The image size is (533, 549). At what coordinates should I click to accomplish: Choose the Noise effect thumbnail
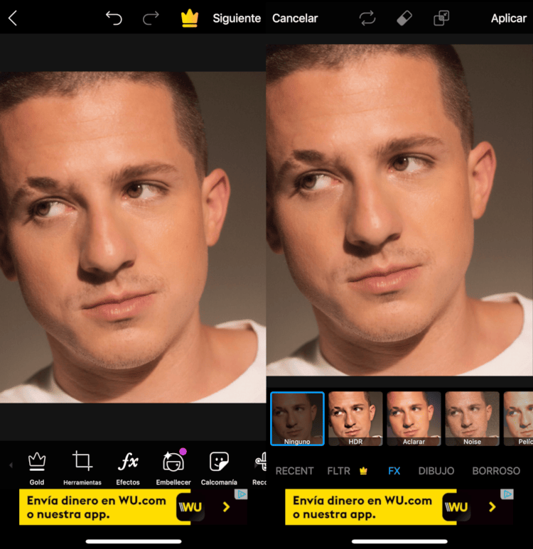click(472, 418)
